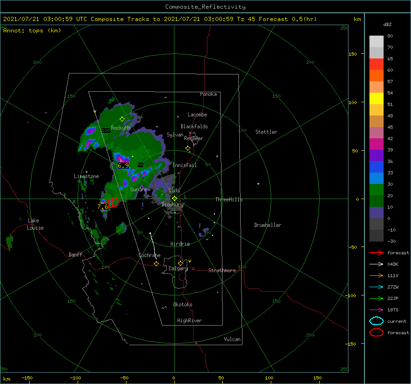Pick the slate purple swatch below 10 dBZ
The width and height of the screenshot is (411, 384).
click(376, 213)
